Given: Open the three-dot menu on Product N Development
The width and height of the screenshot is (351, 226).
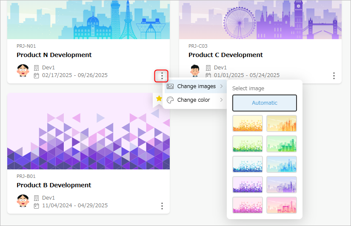Looking at the screenshot, I should (162, 76).
